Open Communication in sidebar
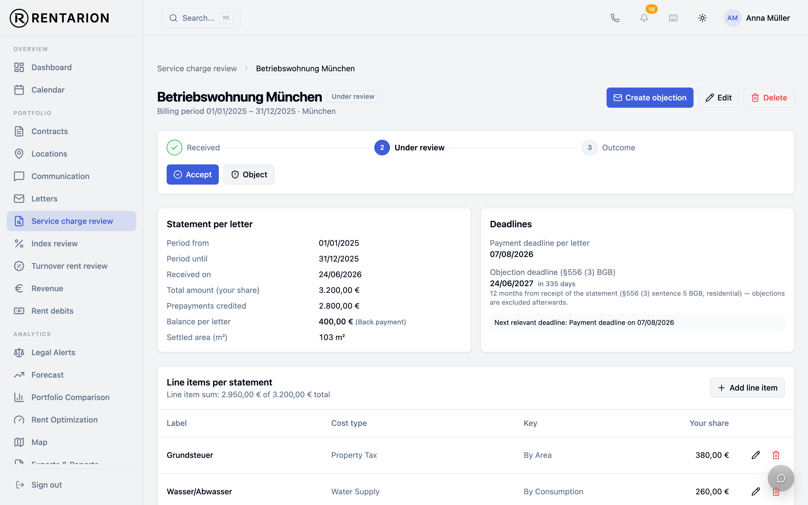Viewport: 808px width, 505px height. point(72,176)
